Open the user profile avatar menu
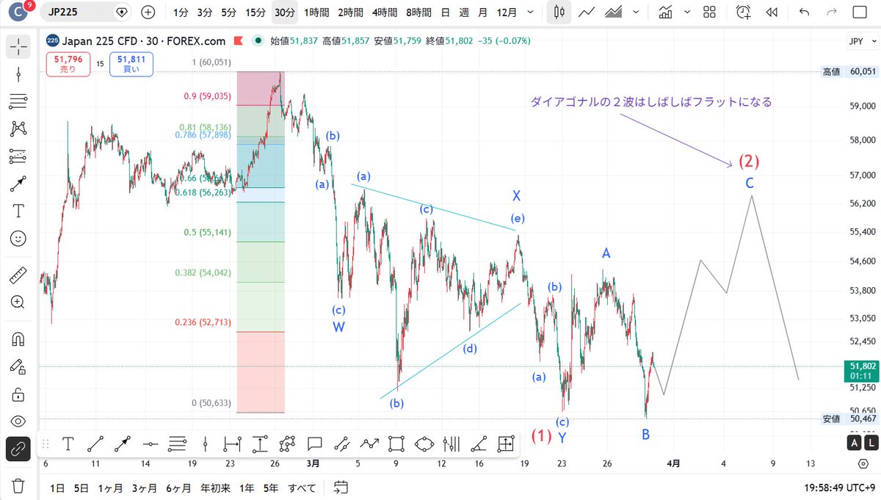 pyautogui.click(x=18, y=12)
